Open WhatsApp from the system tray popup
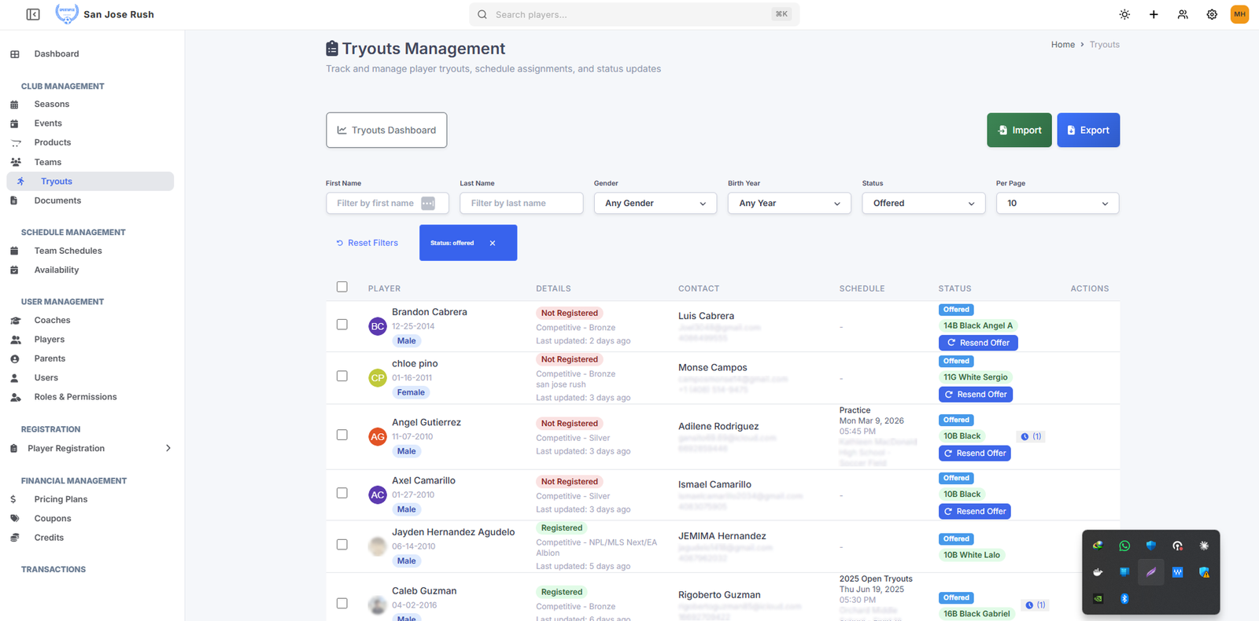Viewport: 1259px width, 621px height. point(1124,546)
